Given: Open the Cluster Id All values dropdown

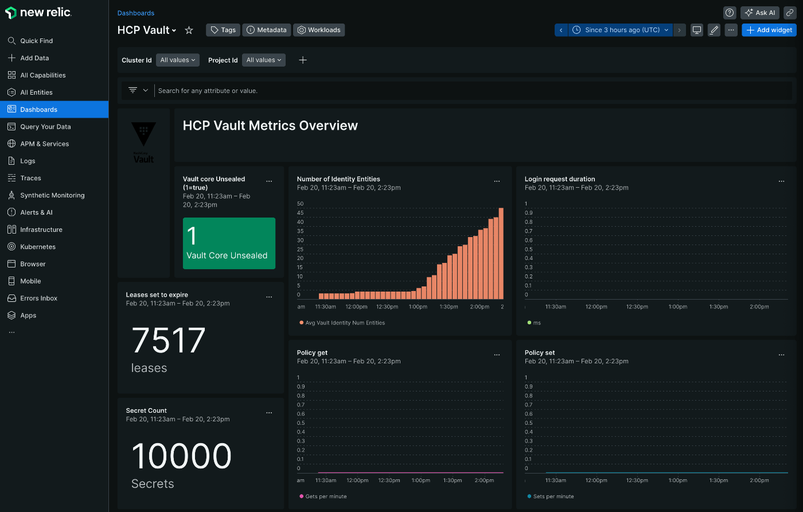Looking at the screenshot, I should click(x=178, y=60).
